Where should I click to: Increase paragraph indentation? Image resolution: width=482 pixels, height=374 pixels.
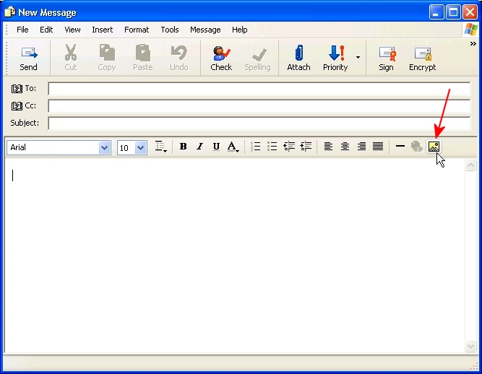[306, 147]
